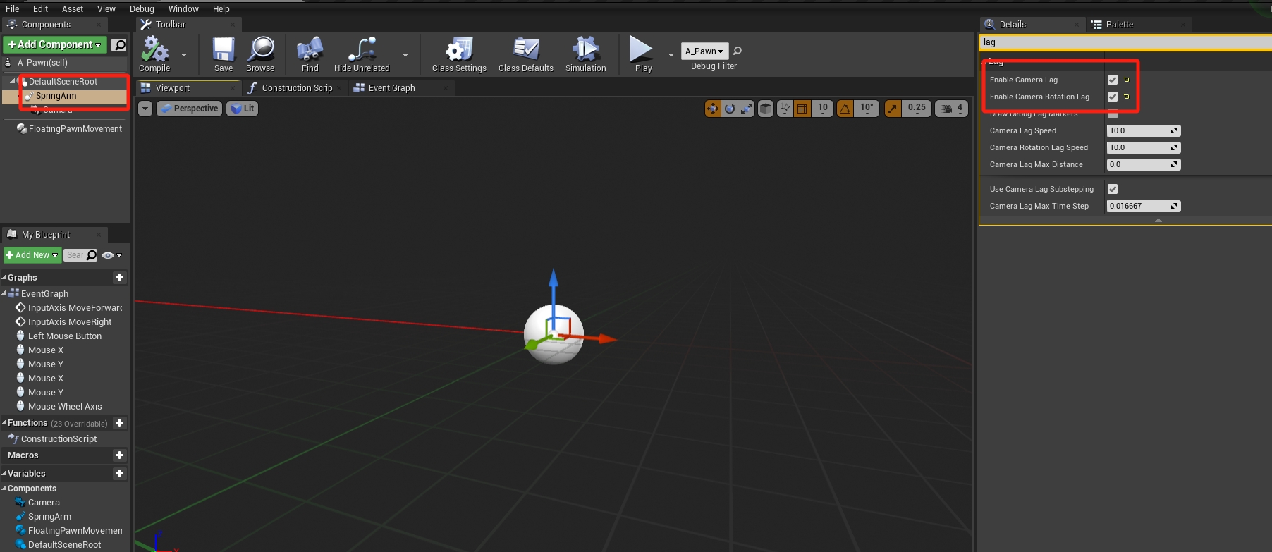
Task: Save the blueprint with Save icon
Action: tap(224, 51)
